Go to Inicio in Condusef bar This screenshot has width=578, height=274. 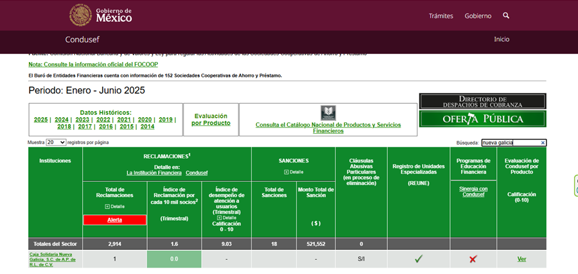coord(502,39)
